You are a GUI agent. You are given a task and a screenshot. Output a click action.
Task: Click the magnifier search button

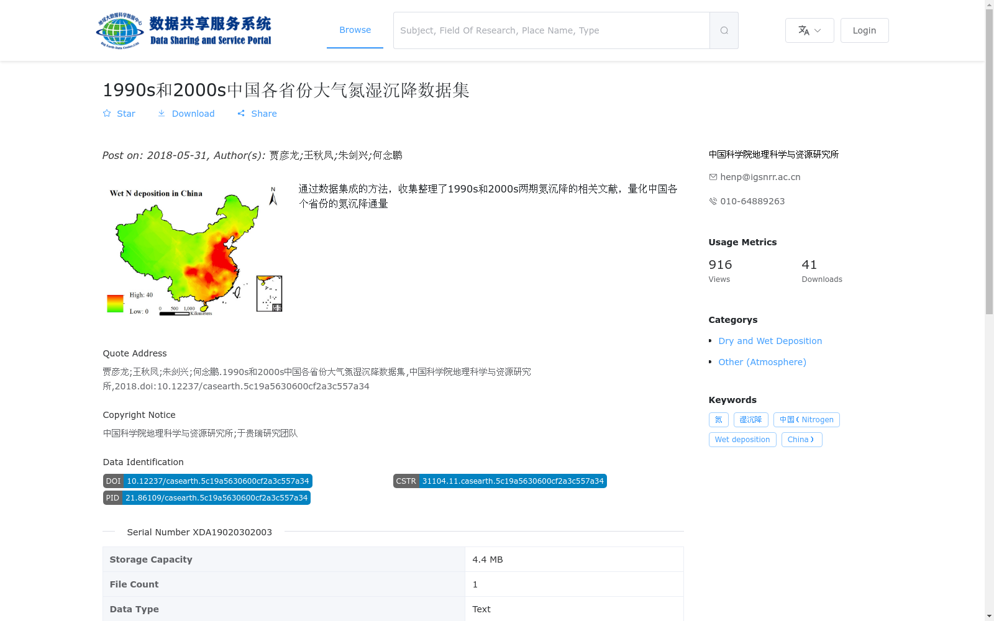[724, 30]
